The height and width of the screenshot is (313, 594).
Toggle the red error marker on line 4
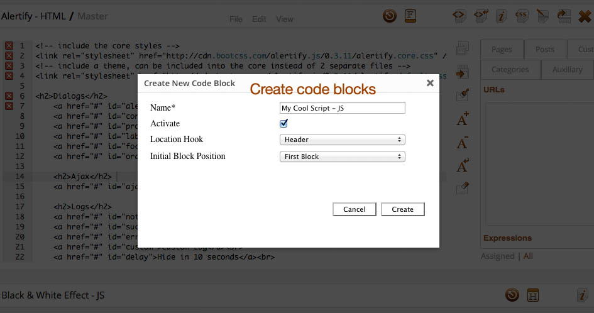(9, 76)
